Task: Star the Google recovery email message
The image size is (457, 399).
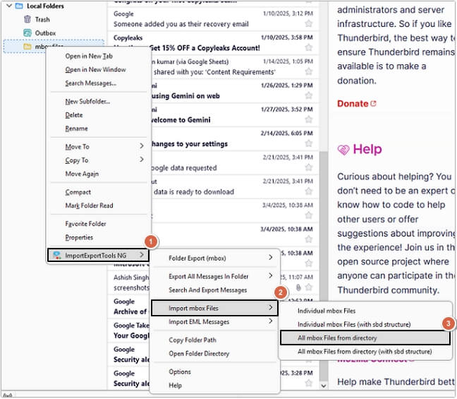Action: coord(308,24)
